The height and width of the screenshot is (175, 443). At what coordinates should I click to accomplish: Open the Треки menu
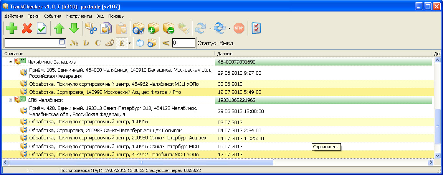[x=33, y=16]
